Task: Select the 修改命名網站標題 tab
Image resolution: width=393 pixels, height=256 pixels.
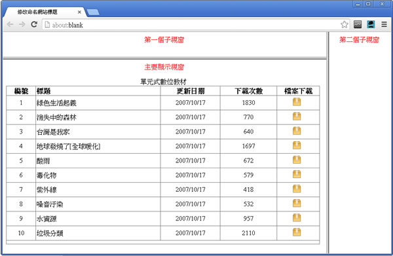Action: [x=45, y=12]
